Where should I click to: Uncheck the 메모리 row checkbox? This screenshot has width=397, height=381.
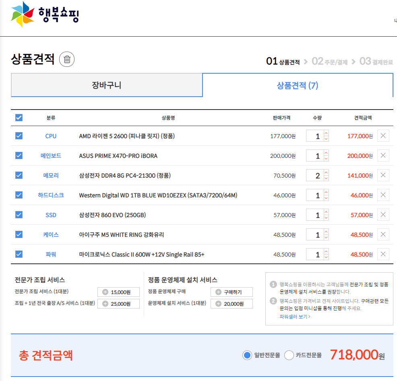pyautogui.click(x=19, y=175)
